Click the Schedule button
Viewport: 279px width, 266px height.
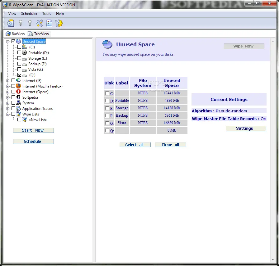(33, 142)
